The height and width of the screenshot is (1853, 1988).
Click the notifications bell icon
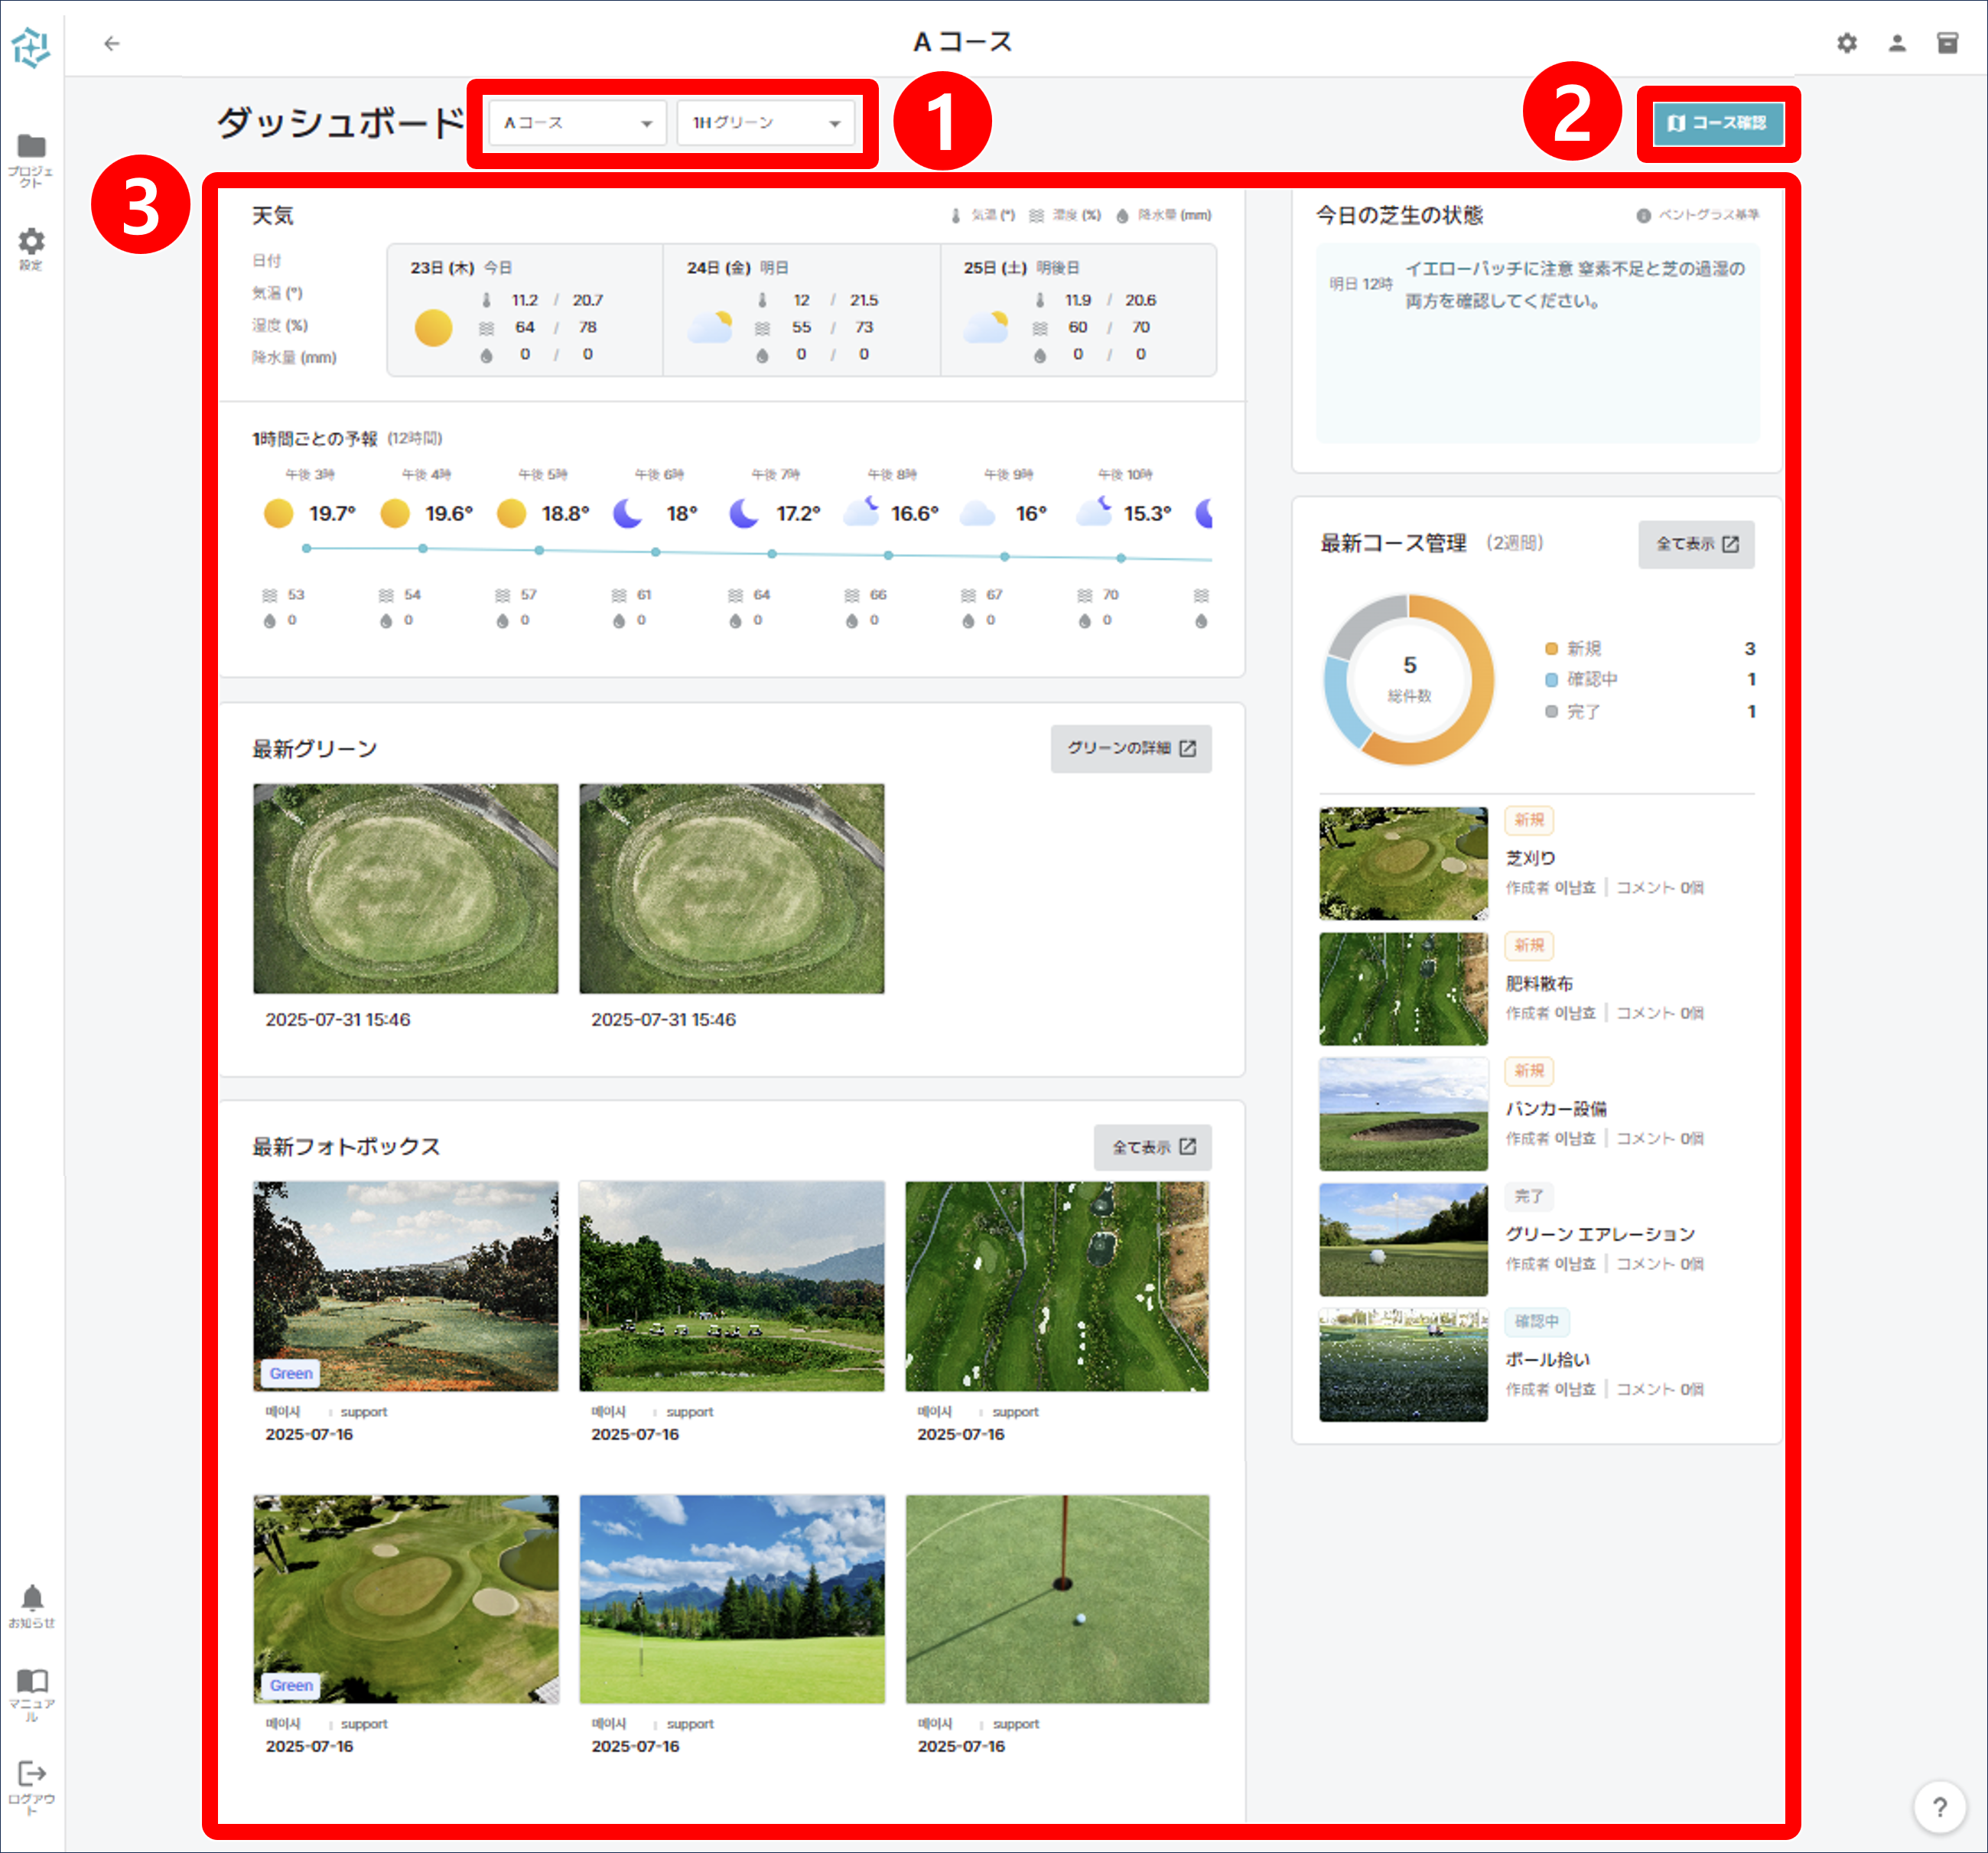(x=31, y=1598)
